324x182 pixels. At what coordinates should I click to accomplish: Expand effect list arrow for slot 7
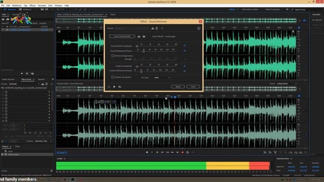(49, 111)
